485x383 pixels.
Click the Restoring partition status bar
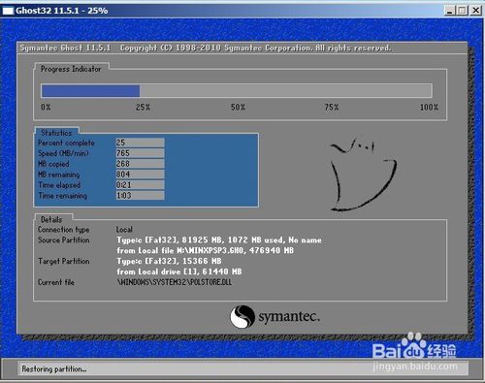(x=242, y=368)
